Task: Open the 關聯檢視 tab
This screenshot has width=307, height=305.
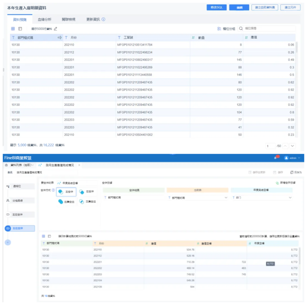Action: 68,19
